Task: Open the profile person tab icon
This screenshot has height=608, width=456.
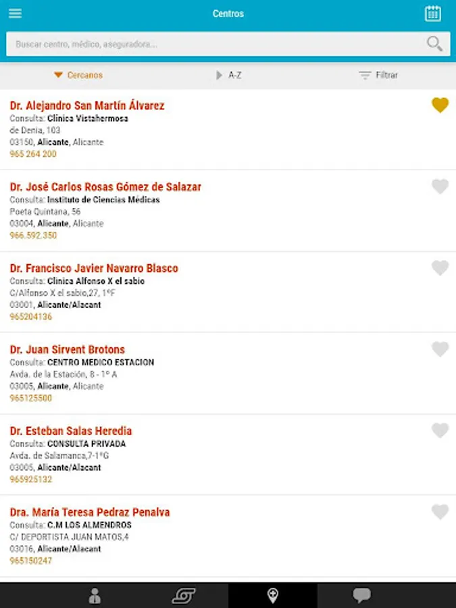Action: [x=95, y=596]
